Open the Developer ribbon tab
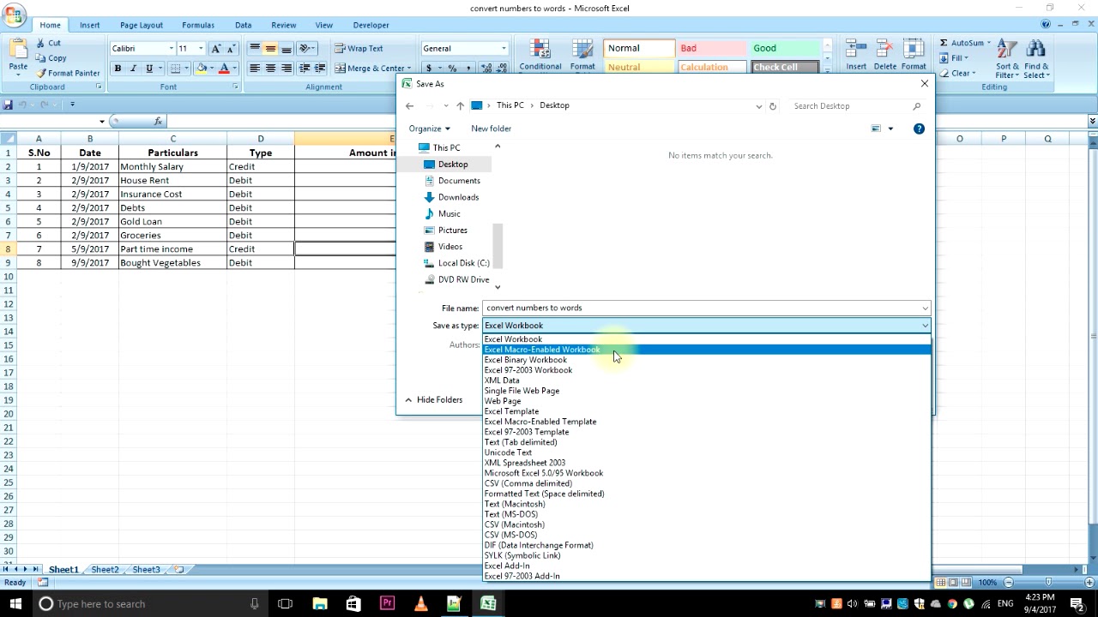 [x=371, y=25]
